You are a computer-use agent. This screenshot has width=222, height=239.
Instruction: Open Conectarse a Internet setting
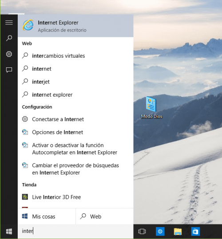pyautogui.click(x=75, y=119)
